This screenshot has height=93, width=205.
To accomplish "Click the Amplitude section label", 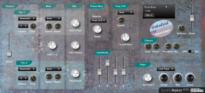I will coord(102,53).
